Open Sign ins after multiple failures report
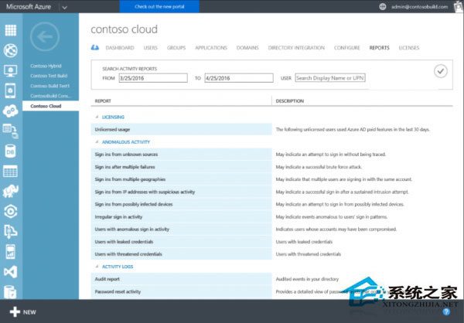464x323 pixels. point(181,167)
